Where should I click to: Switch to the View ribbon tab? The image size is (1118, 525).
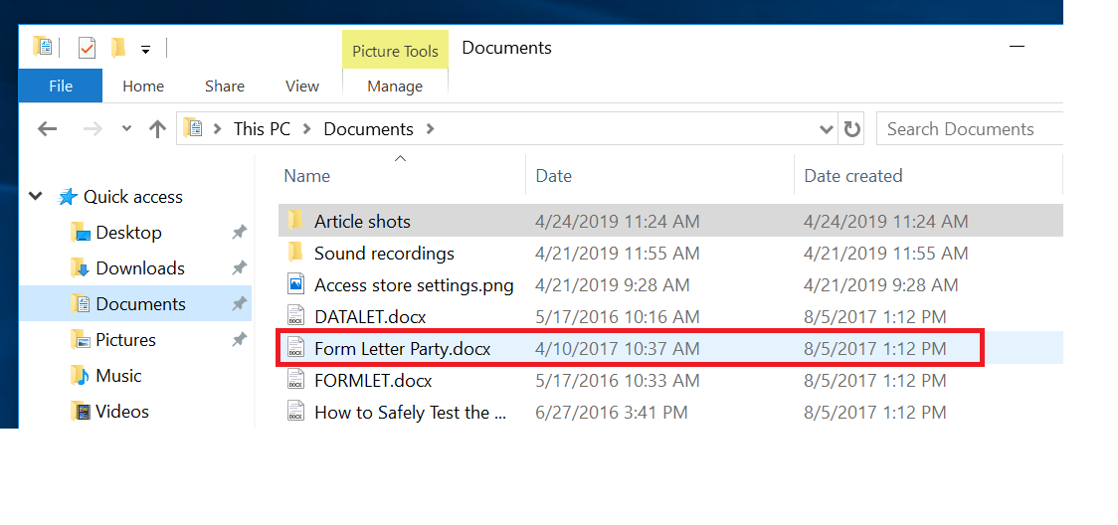pyautogui.click(x=302, y=87)
